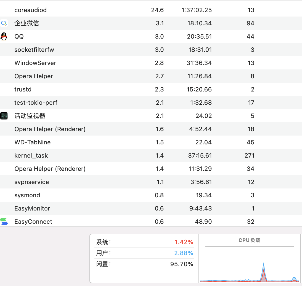The image size is (302, 286).
Task: Click CPU time 20:35.51 for QQ
Action: coord(199,37)
